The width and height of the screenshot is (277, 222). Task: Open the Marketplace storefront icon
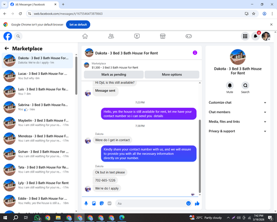pos(163,36)
